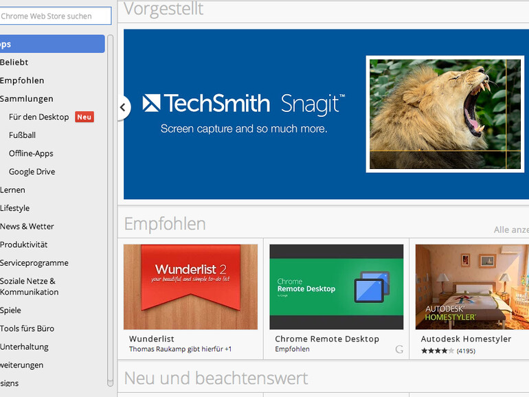Select the Spiele category
529x397 pixels.
[x=10, y=310]
